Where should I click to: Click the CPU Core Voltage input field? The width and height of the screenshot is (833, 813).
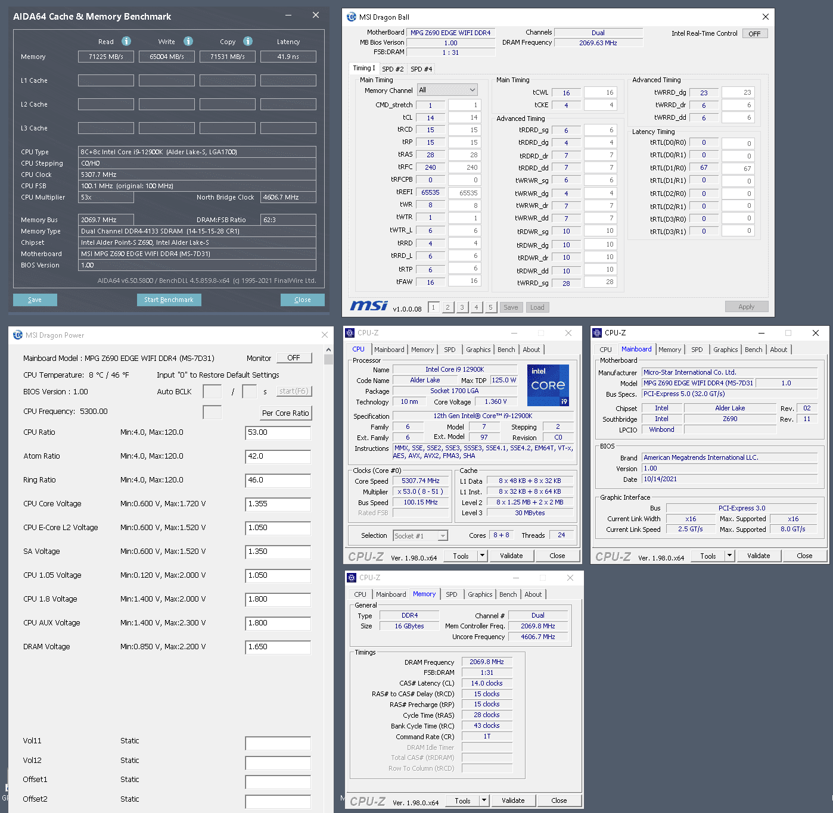278,504
